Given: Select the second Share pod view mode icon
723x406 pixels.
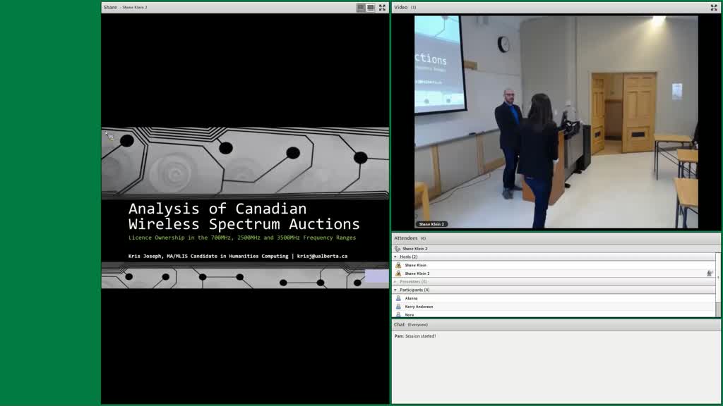Looking at the screenshot, I should point(371,7).
